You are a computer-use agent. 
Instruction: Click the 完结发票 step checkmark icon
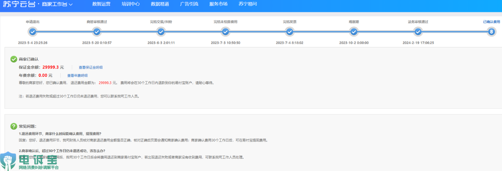point(290,32)
